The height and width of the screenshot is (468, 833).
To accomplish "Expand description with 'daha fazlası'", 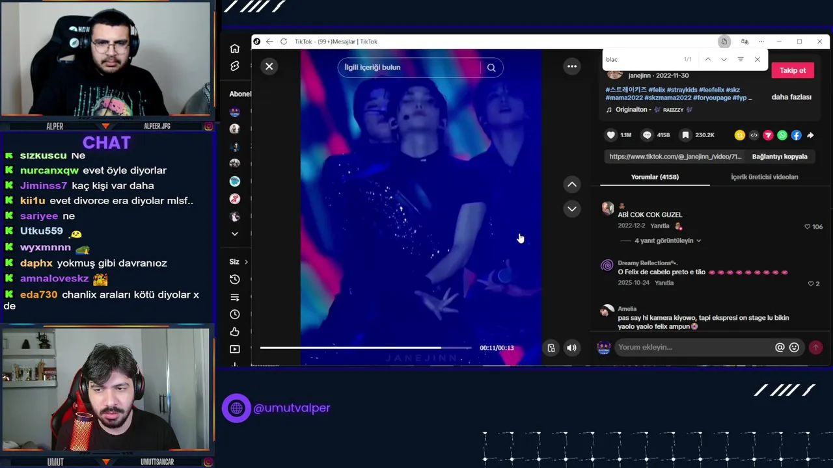I will pos(791,97).
